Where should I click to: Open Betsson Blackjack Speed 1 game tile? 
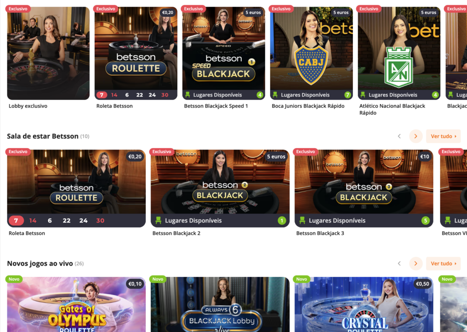223,53
